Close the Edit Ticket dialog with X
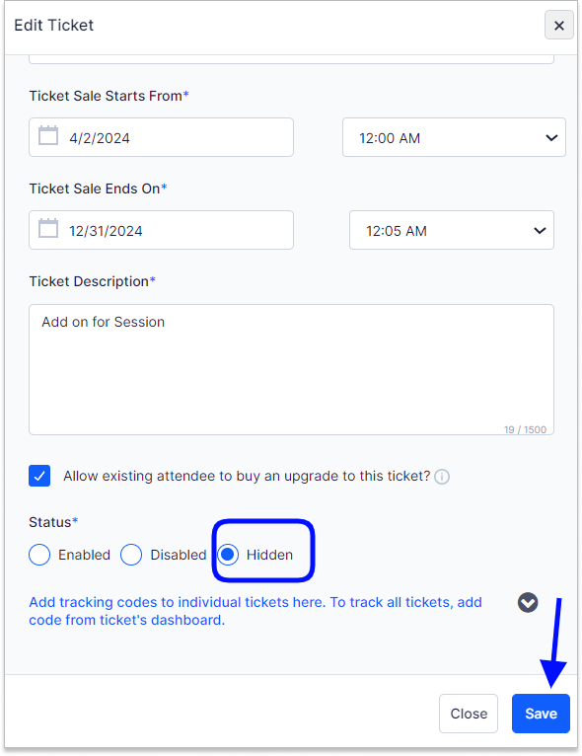The width and height of the screenshot is (582, 756). [559, 25]
